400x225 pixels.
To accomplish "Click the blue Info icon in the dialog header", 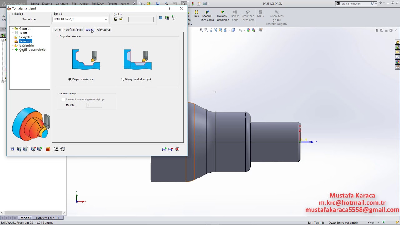I will (161, 18).
